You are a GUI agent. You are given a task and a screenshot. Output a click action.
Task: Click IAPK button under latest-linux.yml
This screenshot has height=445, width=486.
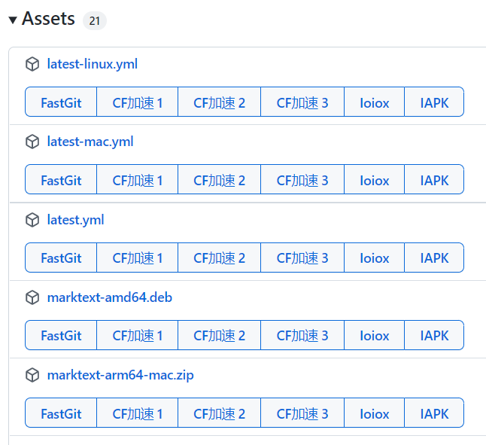coord(434,102)
